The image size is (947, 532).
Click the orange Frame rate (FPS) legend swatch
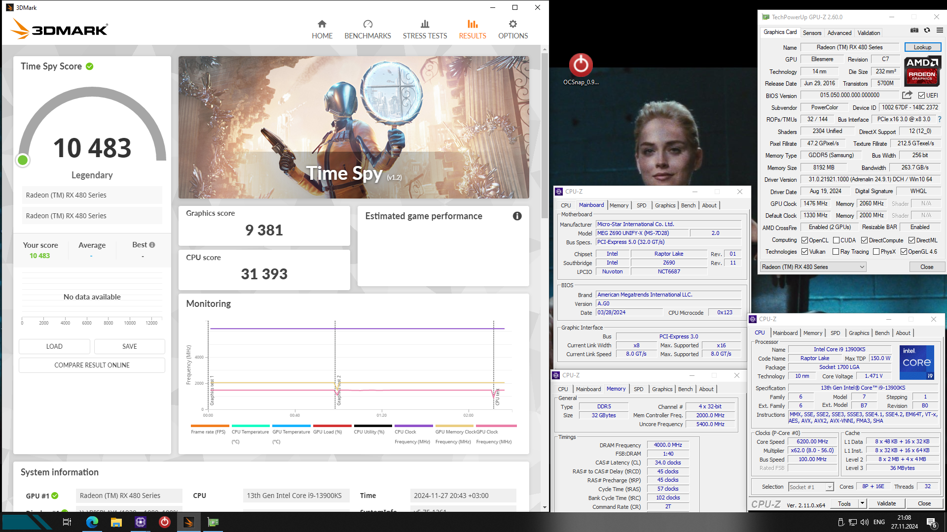click(210, 426)
